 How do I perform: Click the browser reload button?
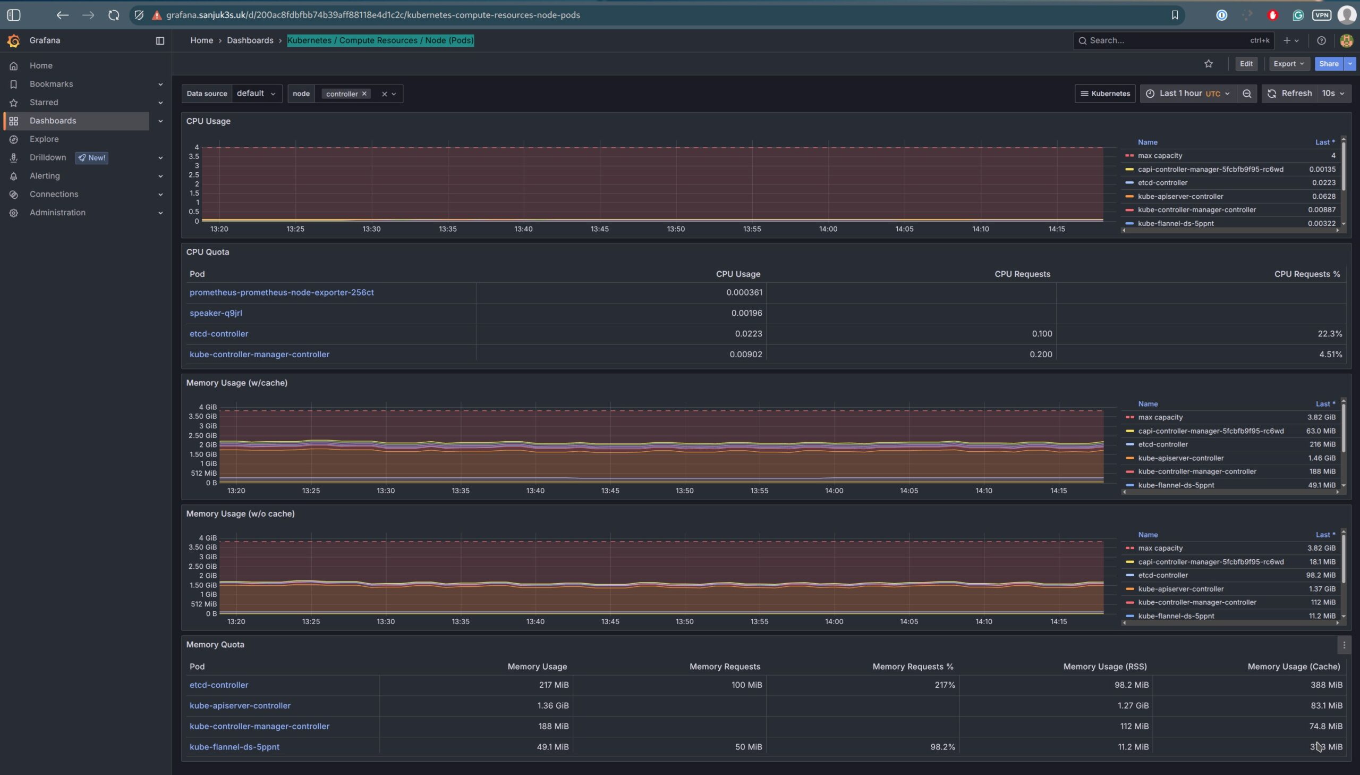(114, 15)
